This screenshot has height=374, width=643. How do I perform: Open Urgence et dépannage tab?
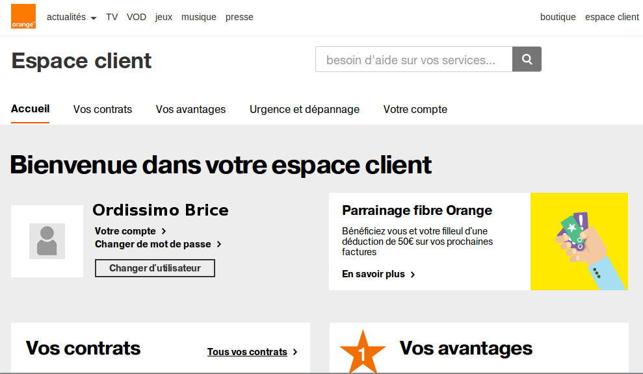[305, 109]
